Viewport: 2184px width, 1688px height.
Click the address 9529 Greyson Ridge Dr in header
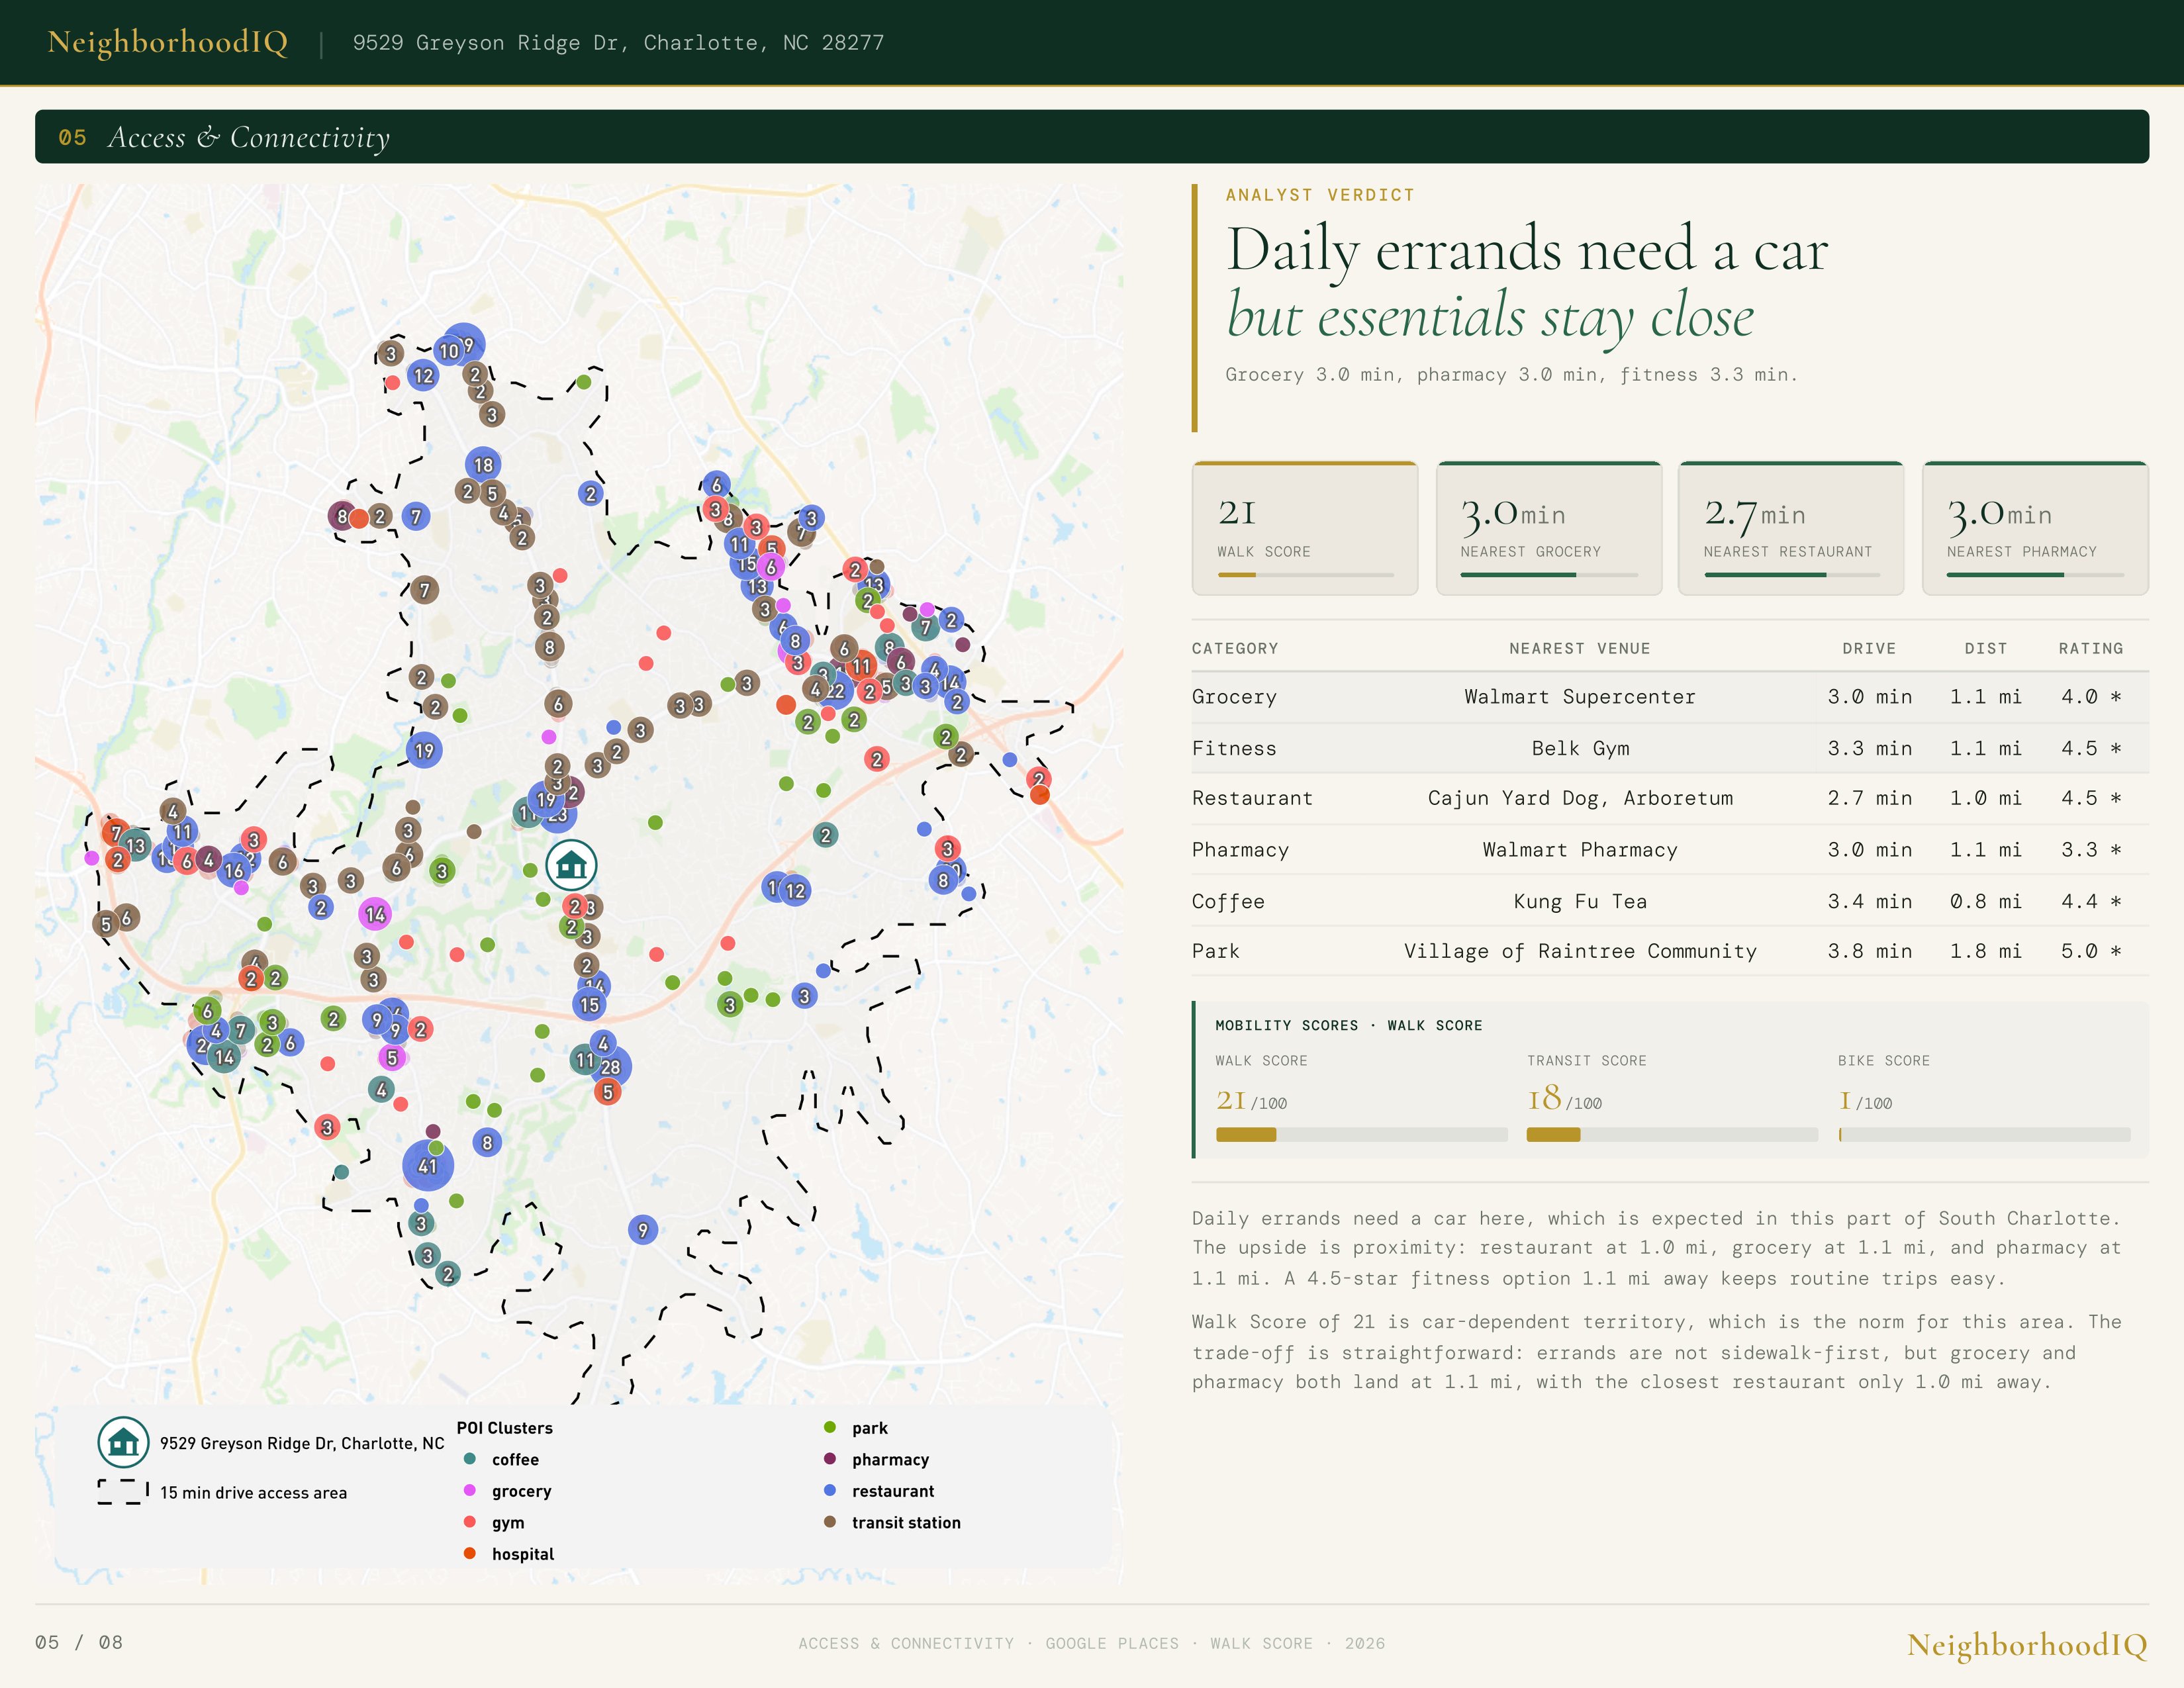618,42
